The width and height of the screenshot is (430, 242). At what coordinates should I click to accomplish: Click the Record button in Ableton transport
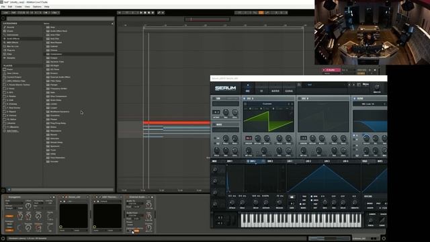coord(149,13)
